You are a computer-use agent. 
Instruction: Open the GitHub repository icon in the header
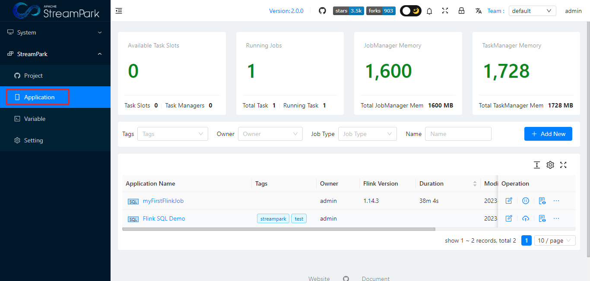(322, 10)
